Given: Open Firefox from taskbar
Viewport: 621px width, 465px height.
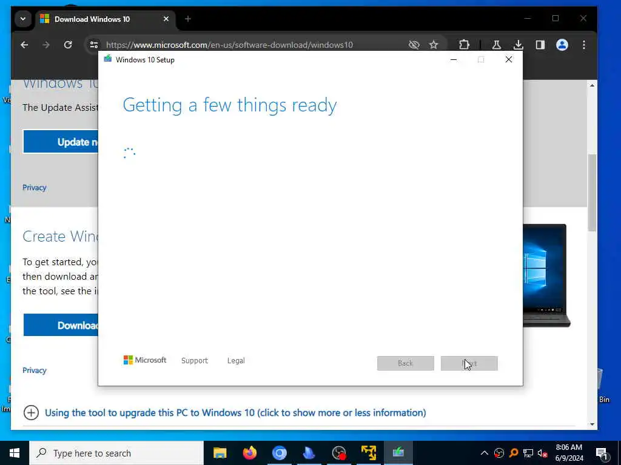Looking at the screenshot, I should (x=249, y=453).
